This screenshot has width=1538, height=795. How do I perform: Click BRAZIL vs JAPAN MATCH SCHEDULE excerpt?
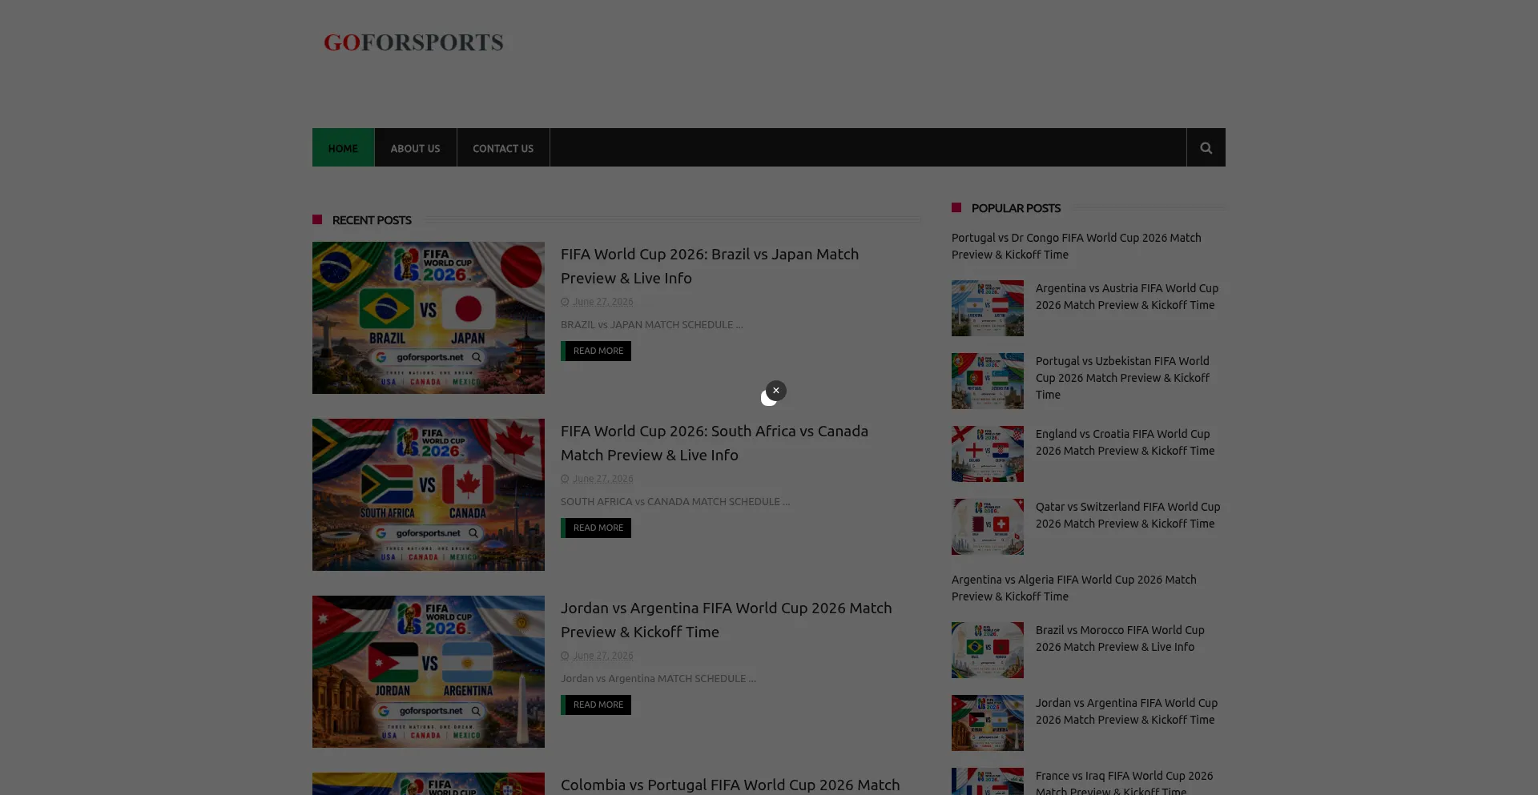click(651, 324)
